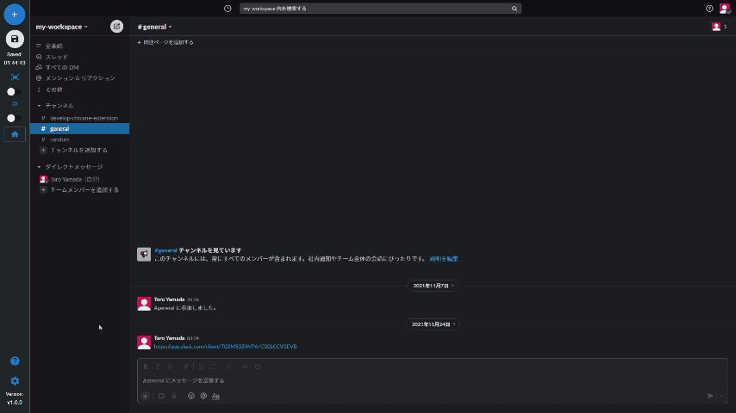The image size is (736, 413).
Task: Select the random channel
Action: pos(80,139)
